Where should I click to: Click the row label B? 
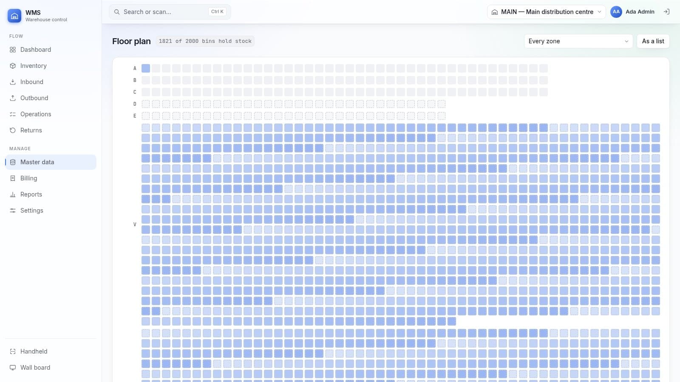coord(135,80)
